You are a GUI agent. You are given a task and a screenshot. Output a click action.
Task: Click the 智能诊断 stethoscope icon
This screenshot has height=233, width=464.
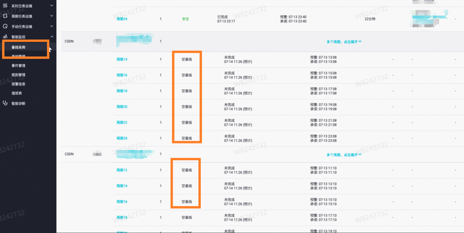(5, 103)
